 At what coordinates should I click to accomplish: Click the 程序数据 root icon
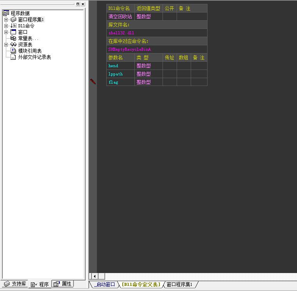pyautogui.click(x=6, y=13)
